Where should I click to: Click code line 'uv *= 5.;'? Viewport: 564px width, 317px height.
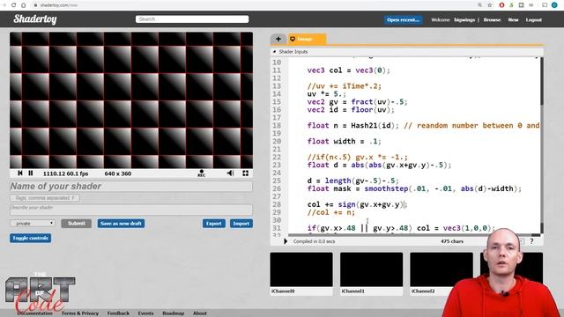tap(327, 94)
